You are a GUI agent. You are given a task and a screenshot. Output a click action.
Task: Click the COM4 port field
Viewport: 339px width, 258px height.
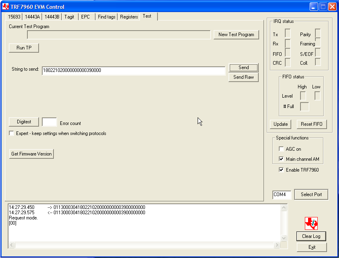coord(282,195)
